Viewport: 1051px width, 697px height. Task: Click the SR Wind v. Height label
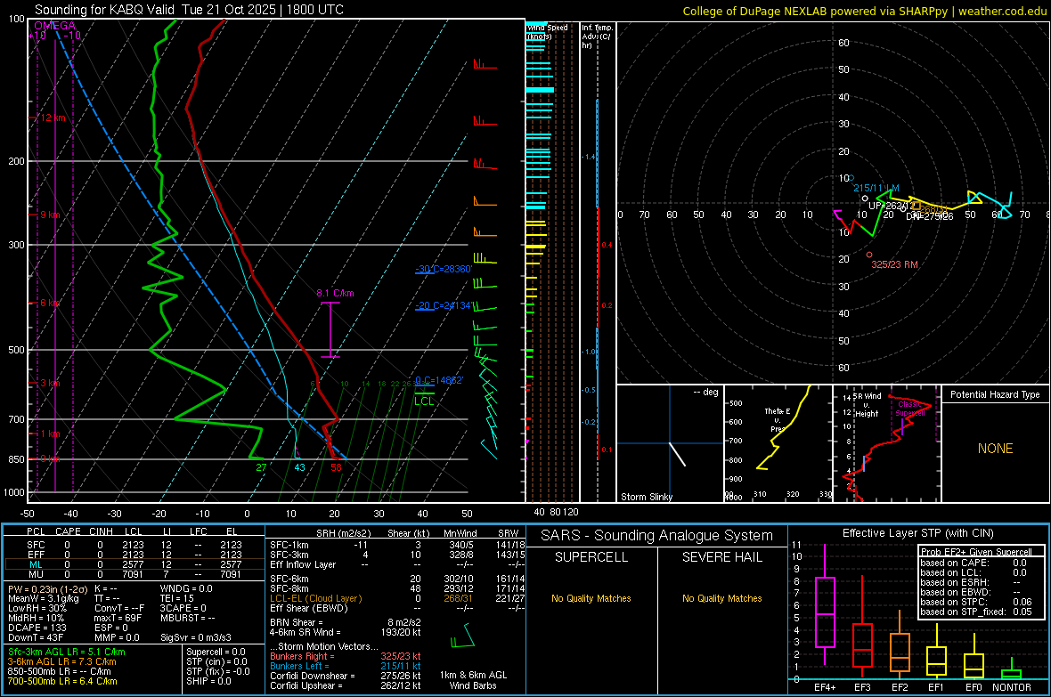tap(867, 405)
